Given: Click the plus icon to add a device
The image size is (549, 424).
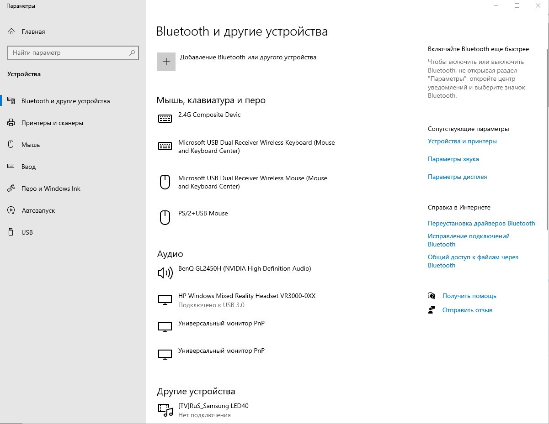Looking at the screenshot, I should (166, 62).
